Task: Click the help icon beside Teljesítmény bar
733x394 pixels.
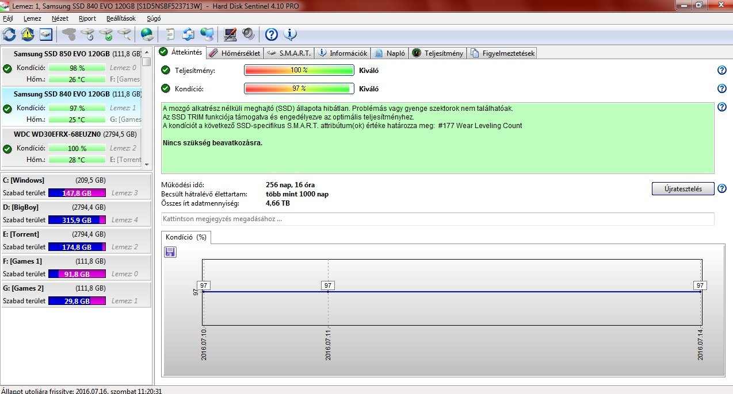Action: [722, 70]
